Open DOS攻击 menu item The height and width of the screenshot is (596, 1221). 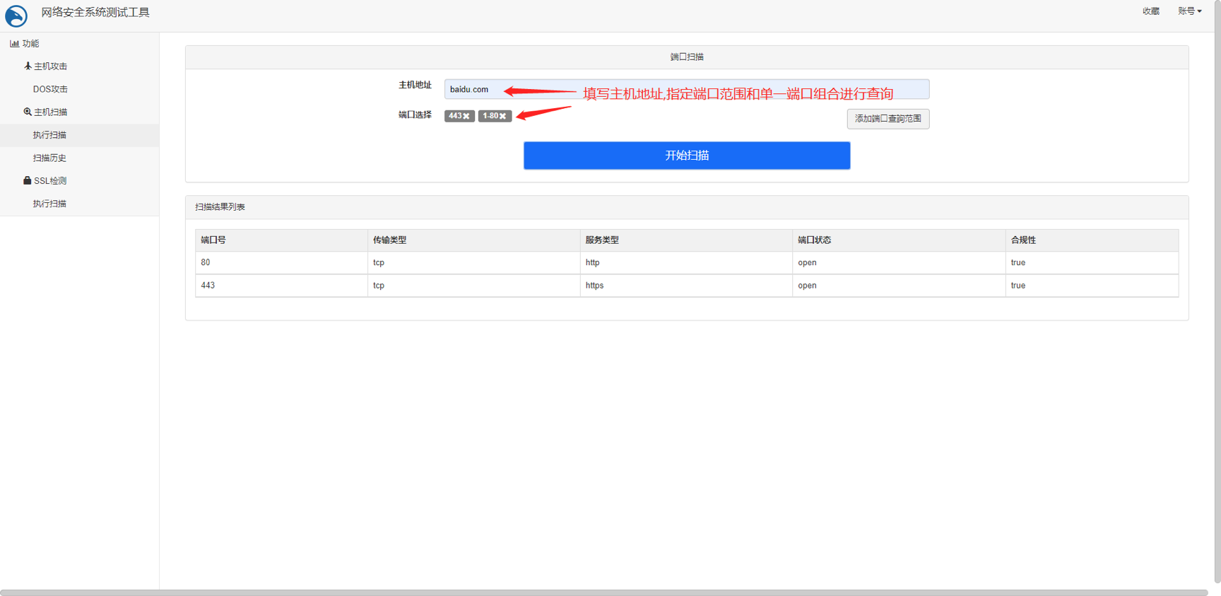[x=50, y=89]
